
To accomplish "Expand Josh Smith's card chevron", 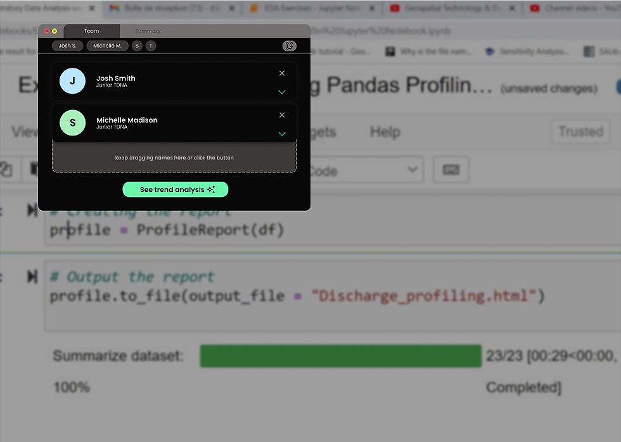I will tap(282, 92).
